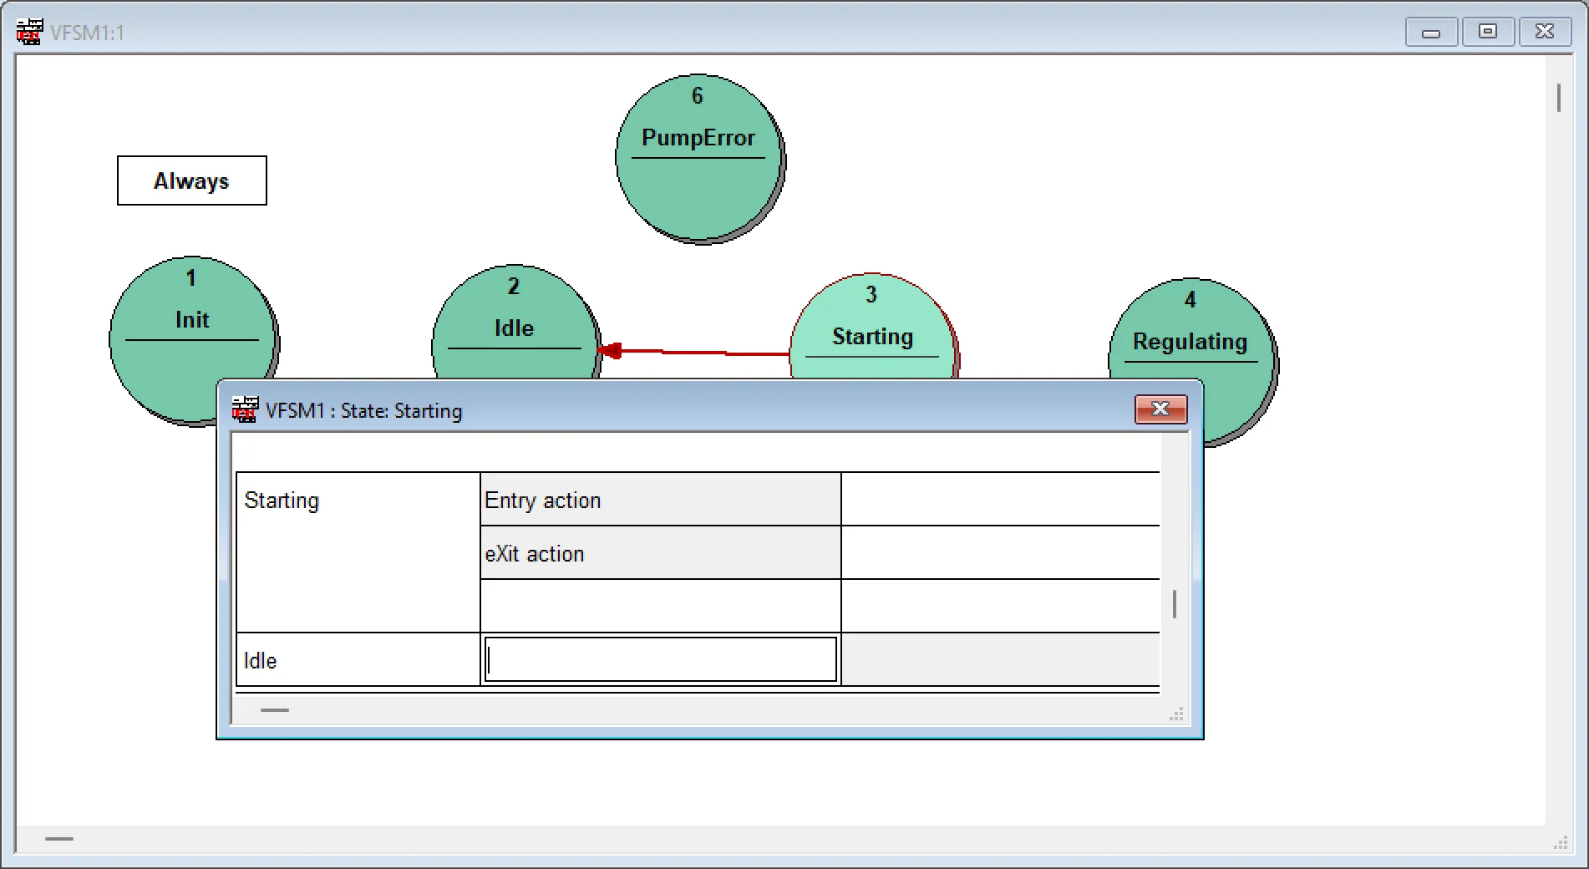Screen dimensions: 1589x869
Task: Minimize the VFSM1:1 window
Action: 1430,32
